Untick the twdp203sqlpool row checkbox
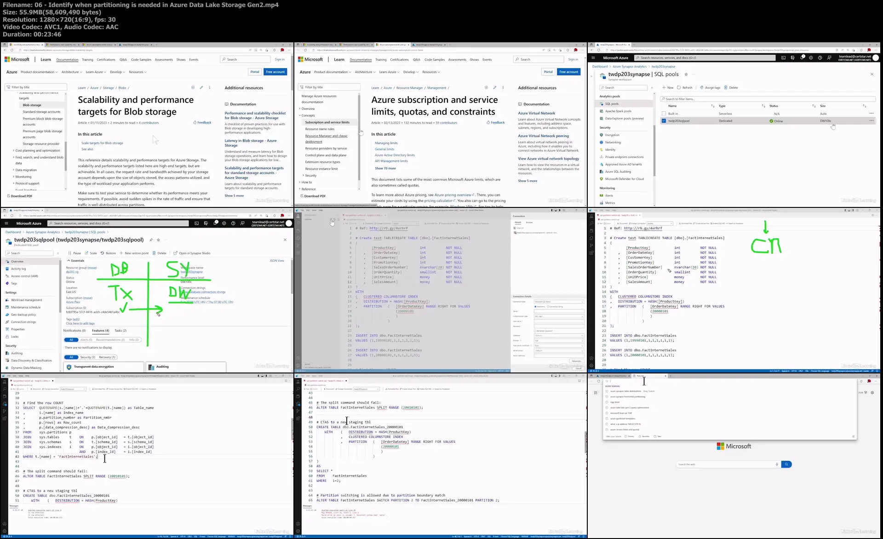 664,121
